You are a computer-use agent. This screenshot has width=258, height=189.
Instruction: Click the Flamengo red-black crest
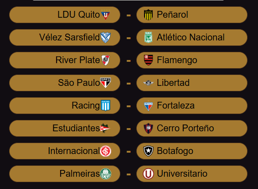point(149,60)
